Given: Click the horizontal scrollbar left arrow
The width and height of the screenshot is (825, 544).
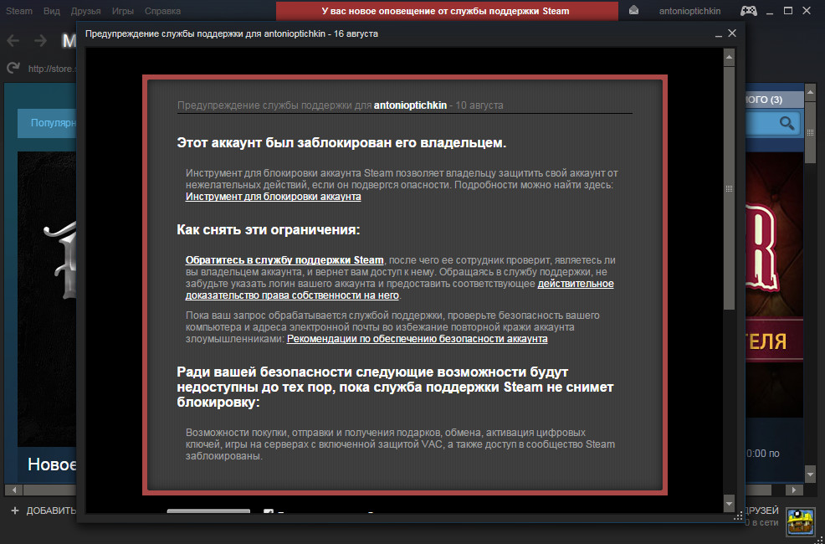Looking at the screenshot, I should 13,490.
